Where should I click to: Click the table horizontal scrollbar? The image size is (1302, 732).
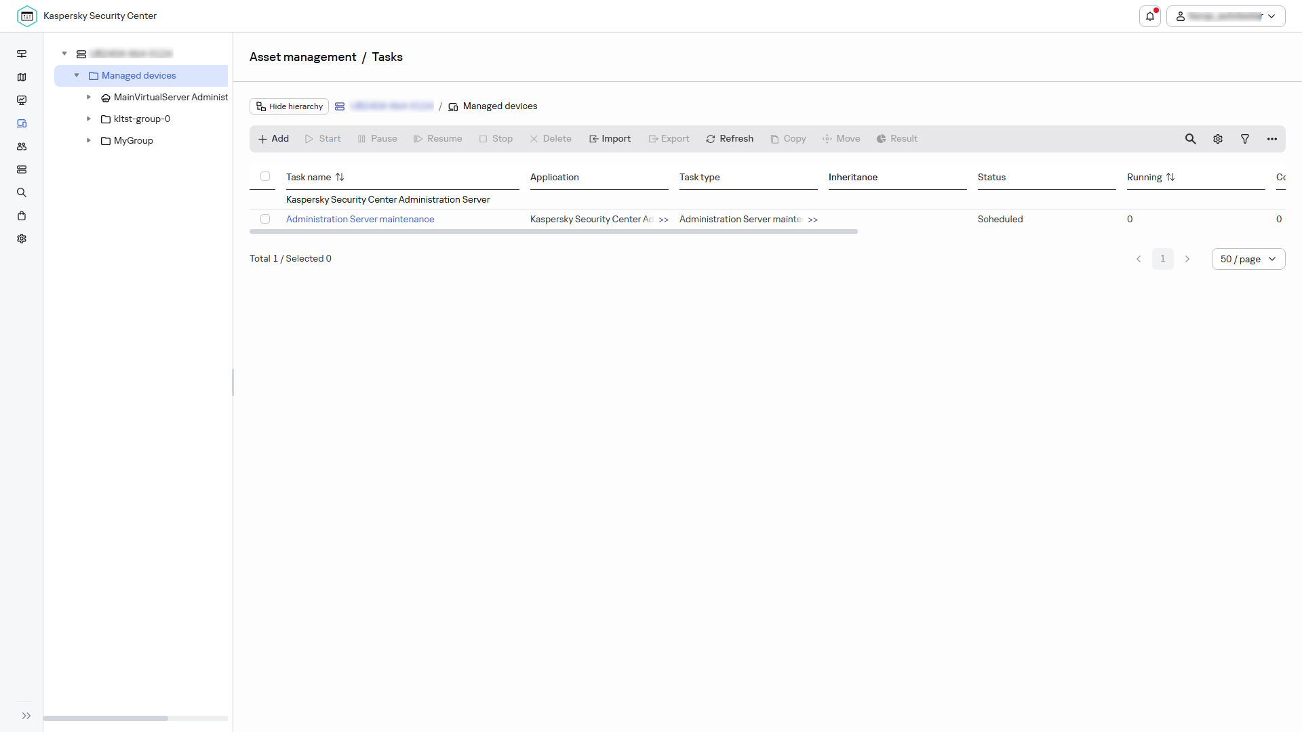pos(553,232)
